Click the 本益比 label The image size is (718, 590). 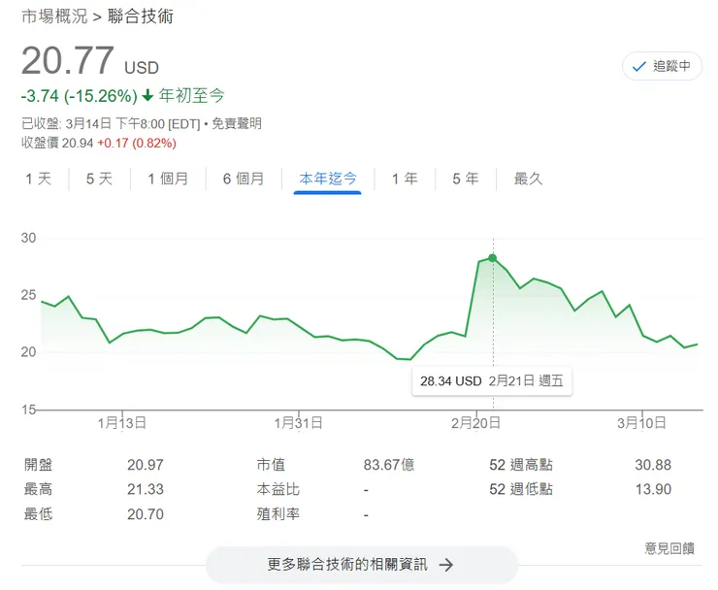coord(277,489)
